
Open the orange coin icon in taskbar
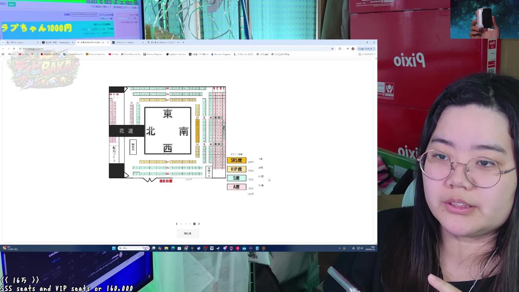point(264,248)
